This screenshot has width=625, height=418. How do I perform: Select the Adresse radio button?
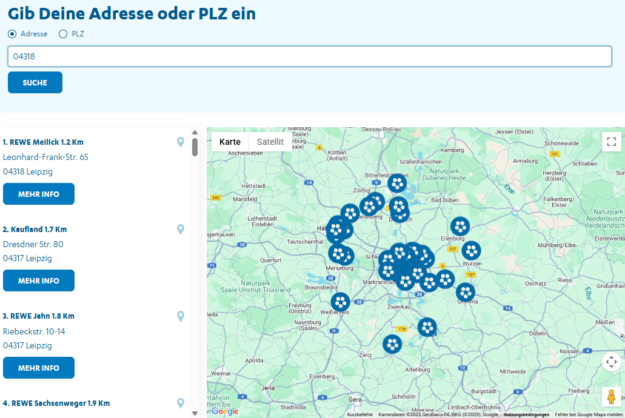[x=12, y=34]
